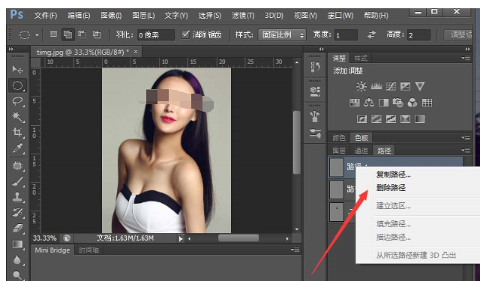The height and width of the screenshot is (281, 480).
Task: Open the 样式 固定比例 dropdown
Action: [282, 35]
